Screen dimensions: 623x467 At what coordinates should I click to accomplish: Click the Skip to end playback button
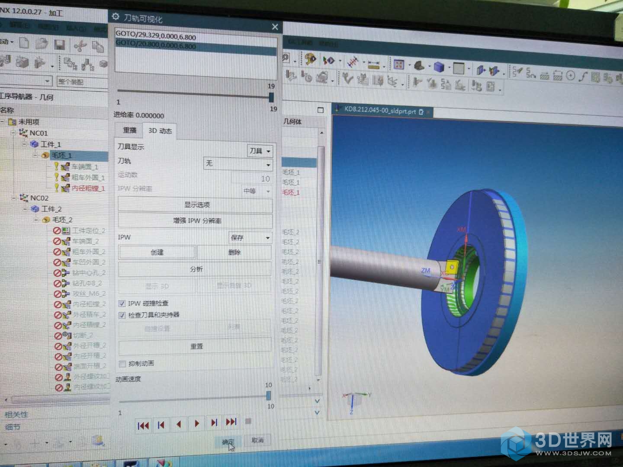tap(231, 422)
